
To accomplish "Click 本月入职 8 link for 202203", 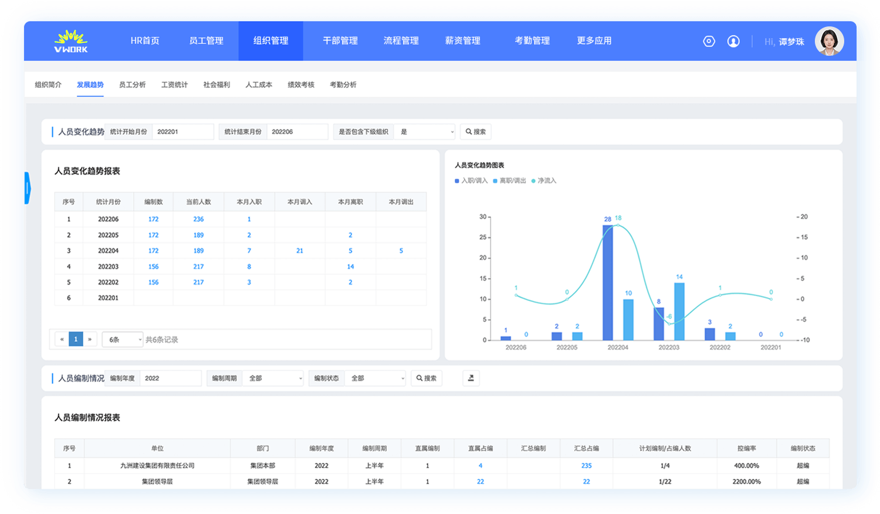I will (x=249, y=266).
